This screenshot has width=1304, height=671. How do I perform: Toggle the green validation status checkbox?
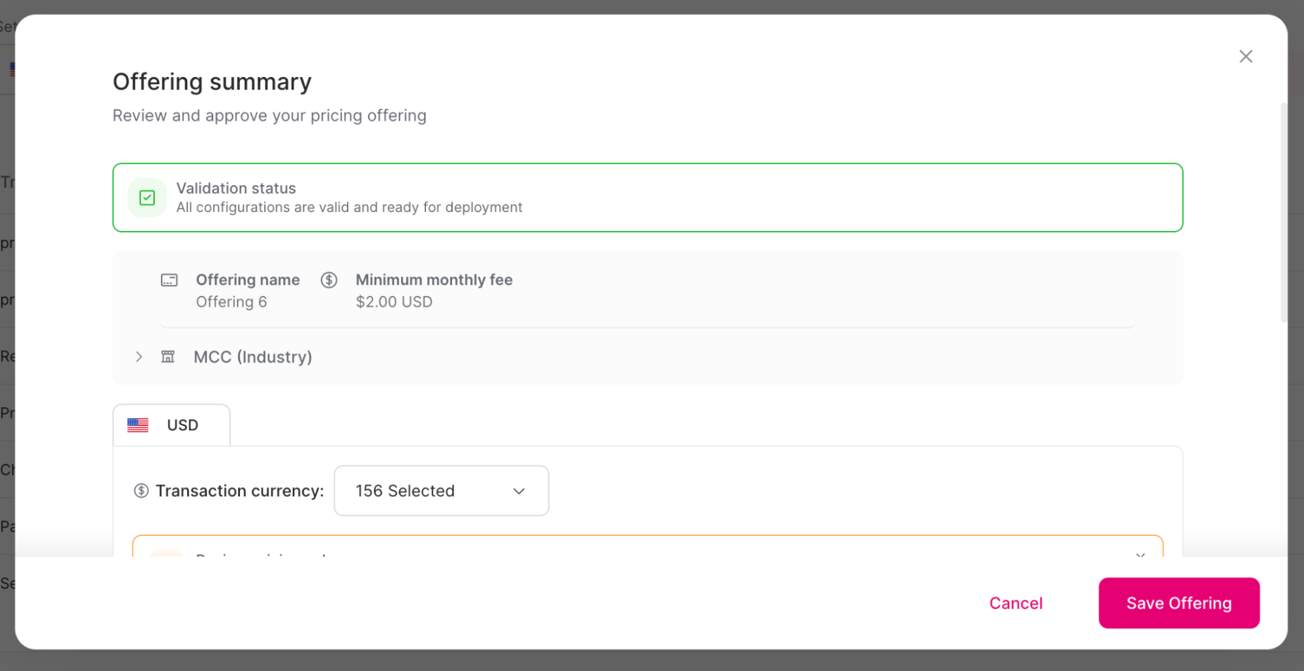[x=147, y=197]
